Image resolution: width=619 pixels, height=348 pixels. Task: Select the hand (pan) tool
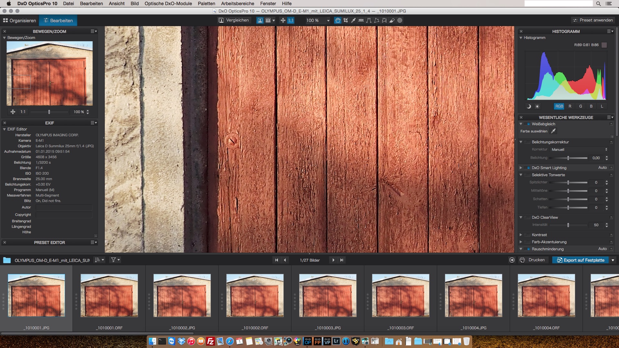click(338, 20)
